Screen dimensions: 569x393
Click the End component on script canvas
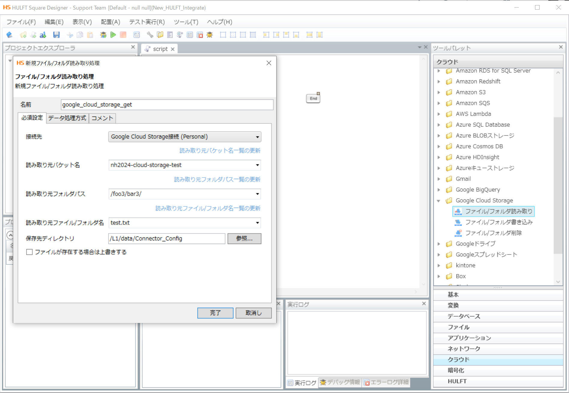coord(313,98)
